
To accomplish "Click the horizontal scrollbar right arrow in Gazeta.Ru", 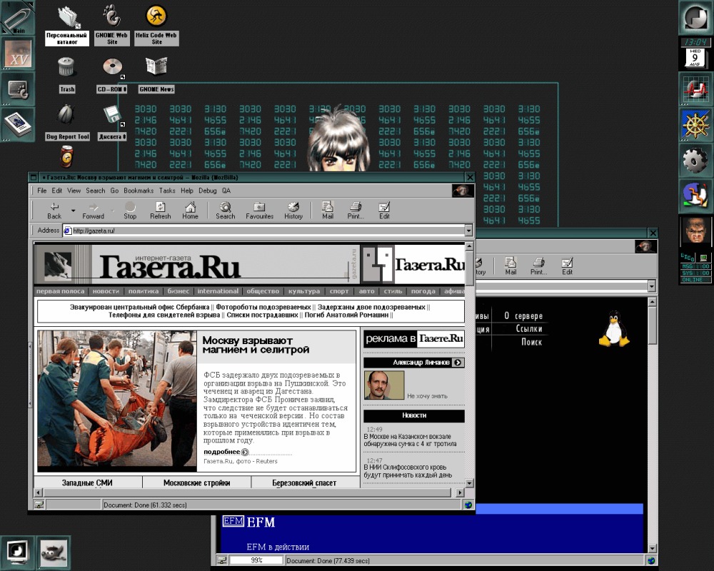I will pos(460,492).
